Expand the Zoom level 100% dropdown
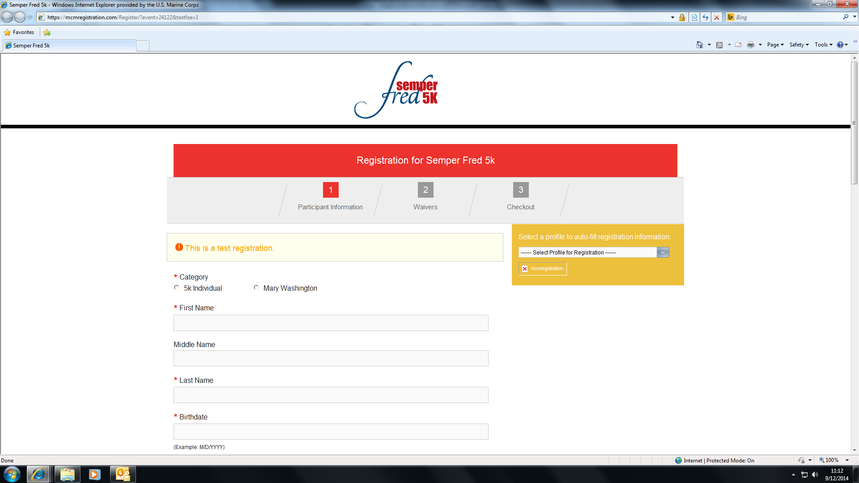 (847, 460)
